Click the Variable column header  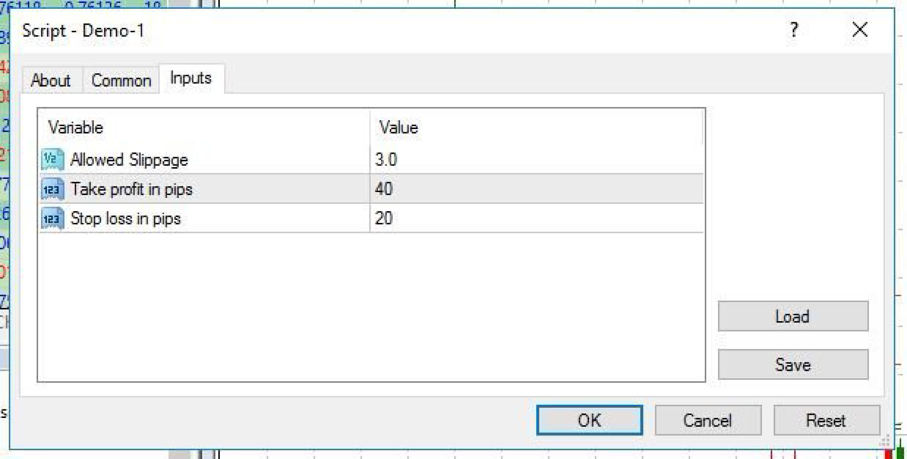[x=204, y=127]
